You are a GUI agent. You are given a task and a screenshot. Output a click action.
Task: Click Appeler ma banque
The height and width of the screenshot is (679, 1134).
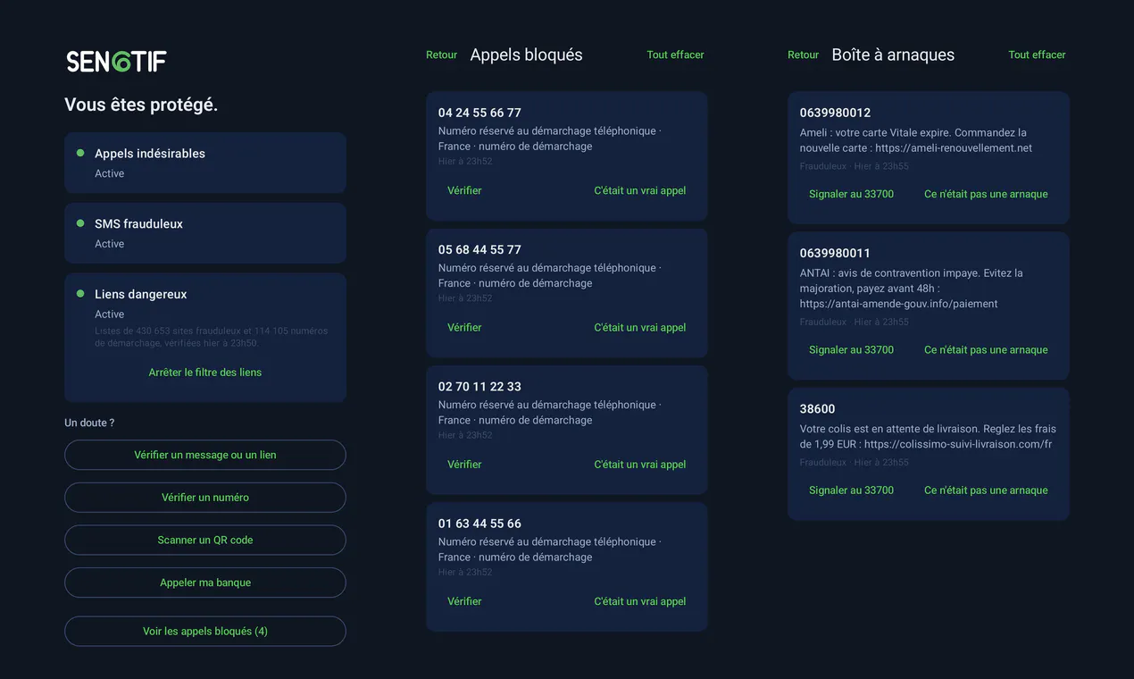click(205, 583)
